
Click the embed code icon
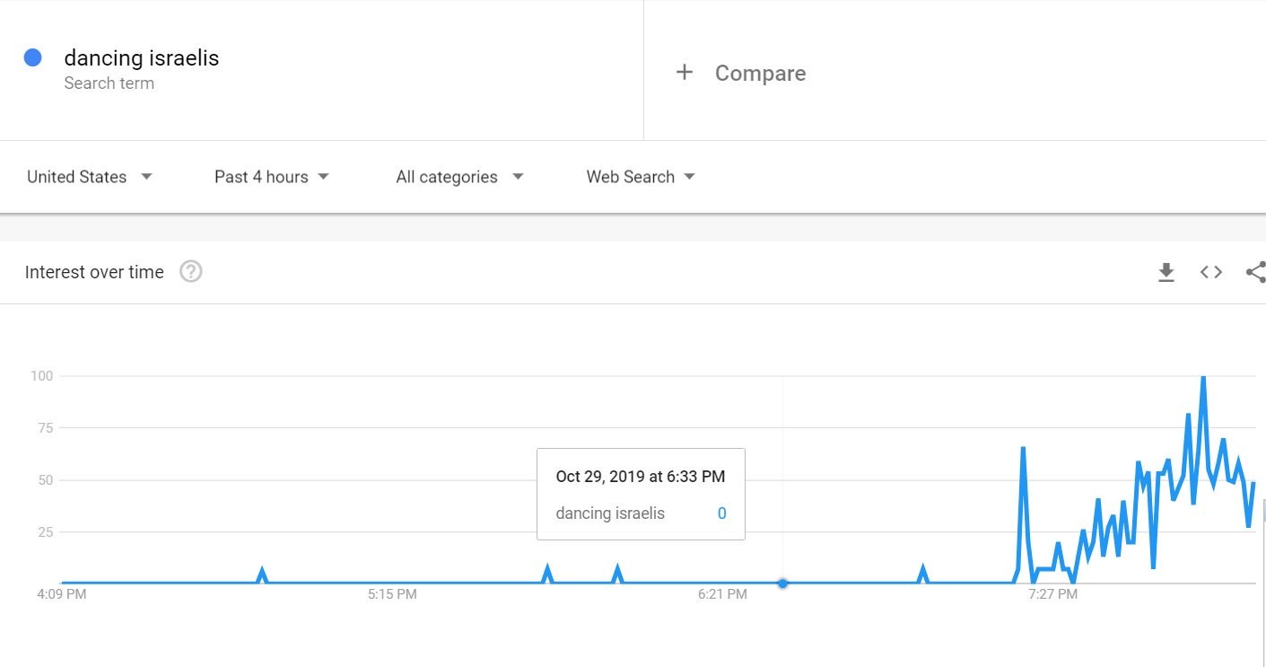tap(1211, 272)
